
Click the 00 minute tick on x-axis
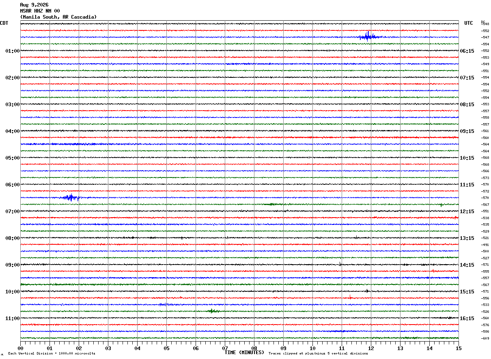click(20, 348)
